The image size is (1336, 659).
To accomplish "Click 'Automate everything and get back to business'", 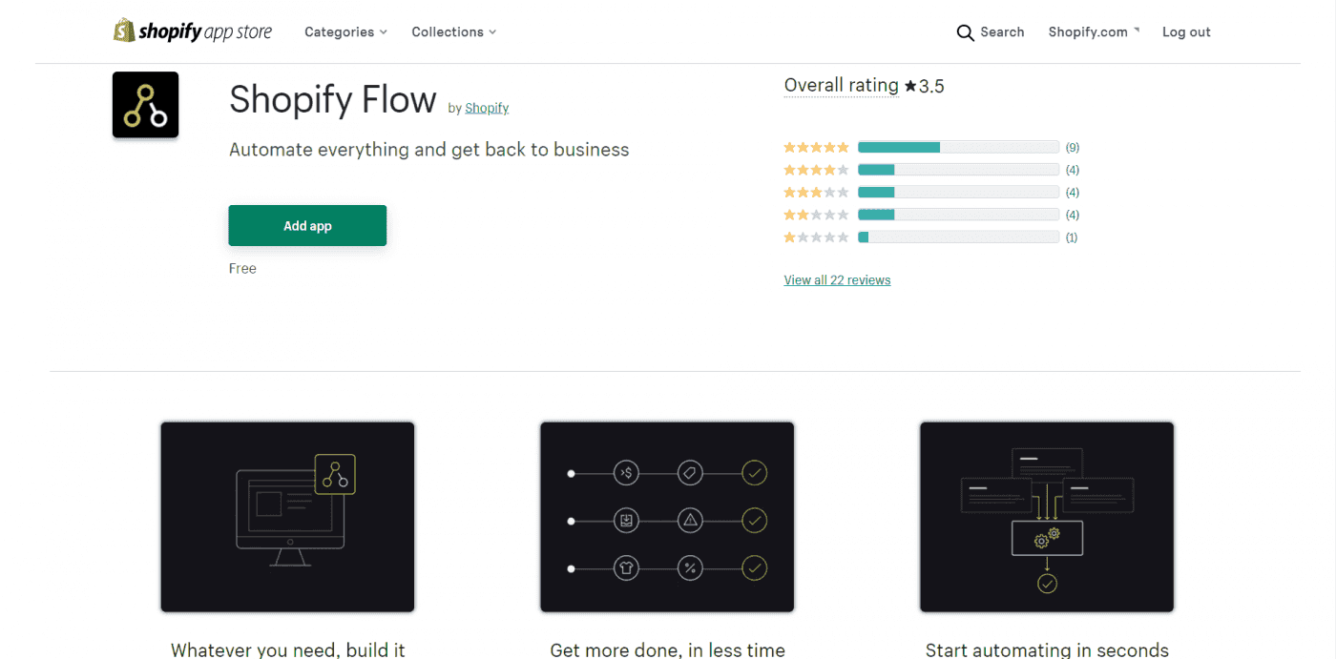I will tap(429, 150).
